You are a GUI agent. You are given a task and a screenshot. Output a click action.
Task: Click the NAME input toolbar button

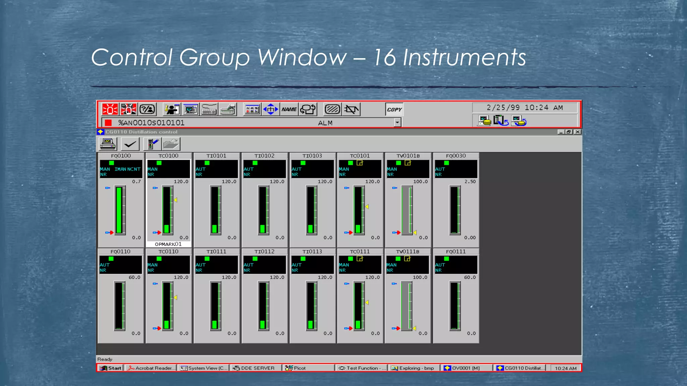point(289,109)
